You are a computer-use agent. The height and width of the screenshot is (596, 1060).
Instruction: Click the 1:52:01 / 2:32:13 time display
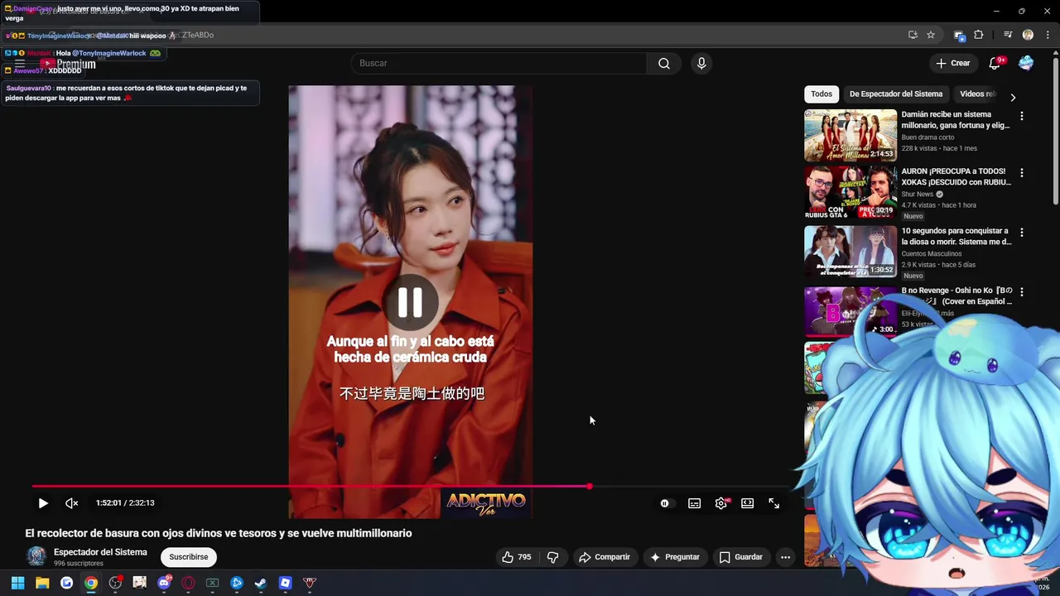pos(125,503)
